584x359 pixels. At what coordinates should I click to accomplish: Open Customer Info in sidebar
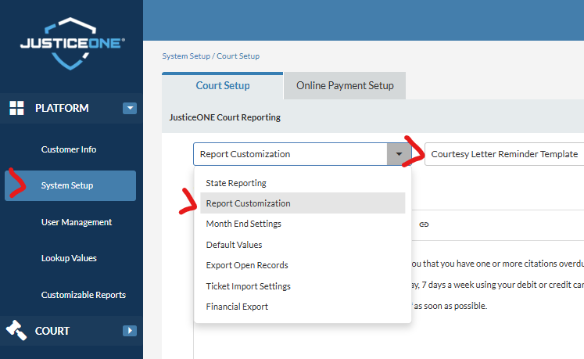(x=69, y=149)
